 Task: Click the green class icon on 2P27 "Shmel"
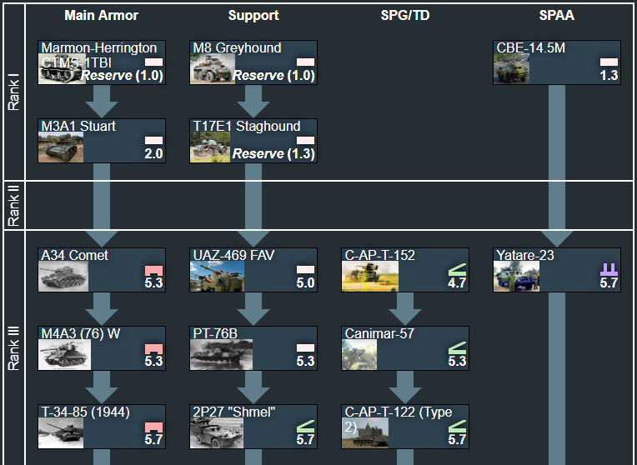point(305,427)
